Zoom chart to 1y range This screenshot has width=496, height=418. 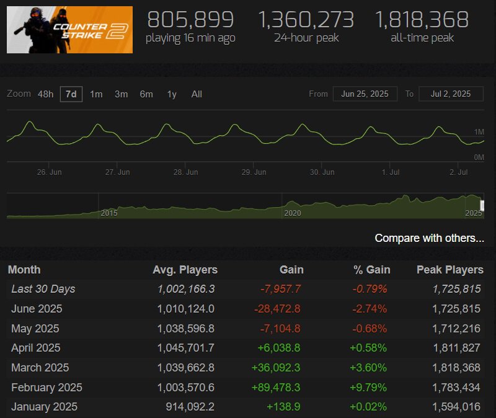172,94
